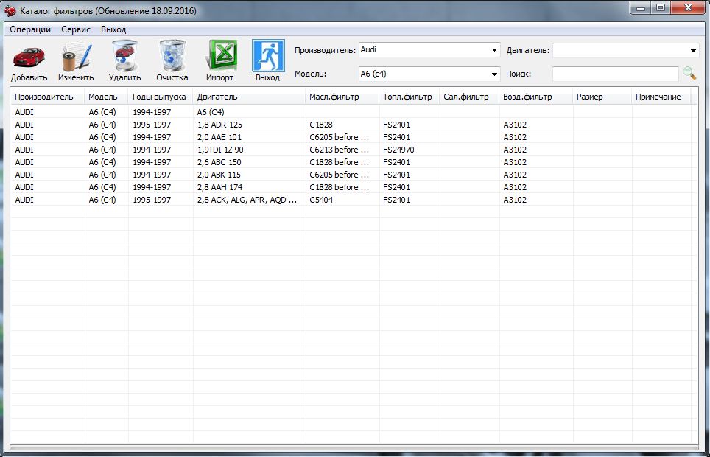
Task: Click the magnifier search icon
Action: (689, 74)
